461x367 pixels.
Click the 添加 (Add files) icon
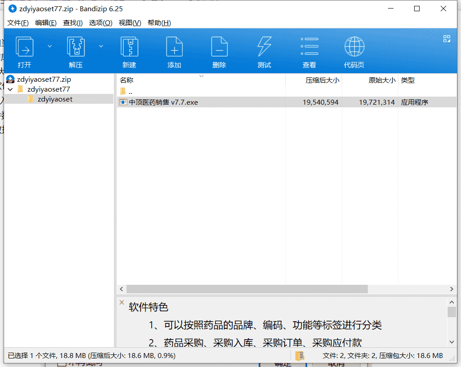[174, 47]
